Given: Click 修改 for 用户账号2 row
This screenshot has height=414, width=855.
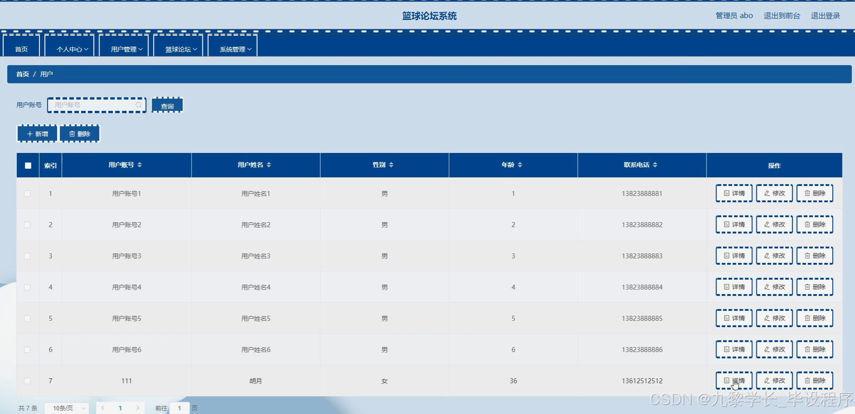Looking at the screenshot, I should (774, 224).
